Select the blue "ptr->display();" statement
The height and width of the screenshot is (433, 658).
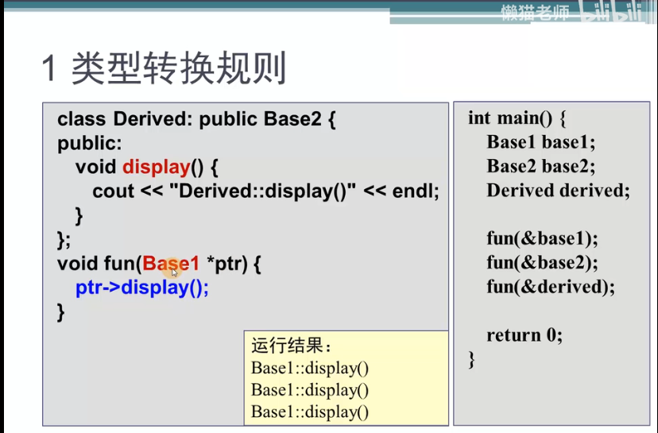pos(141,288)
